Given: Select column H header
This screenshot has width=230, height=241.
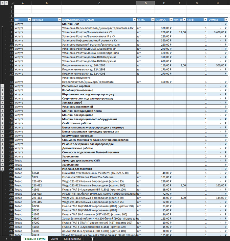Looking at the screenshot, I should [218, 3].
